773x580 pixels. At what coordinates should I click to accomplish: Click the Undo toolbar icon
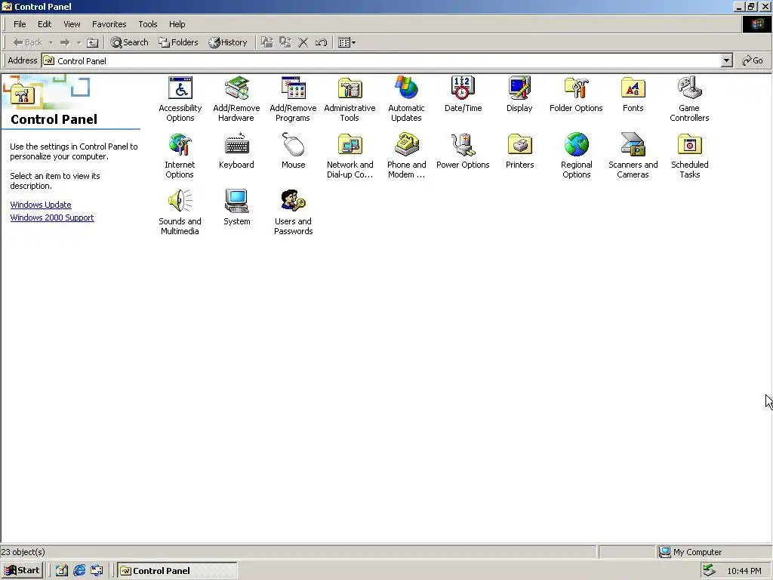point(321,42)
